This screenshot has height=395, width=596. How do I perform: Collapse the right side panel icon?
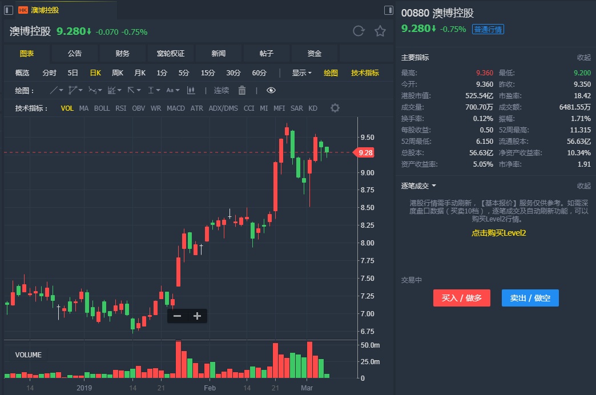[388, 10]
